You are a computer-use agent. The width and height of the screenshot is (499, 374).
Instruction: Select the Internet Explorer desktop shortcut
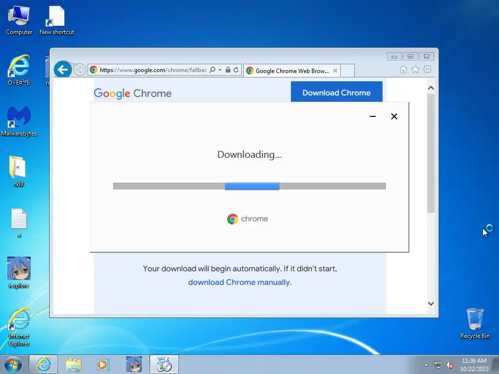19,327
